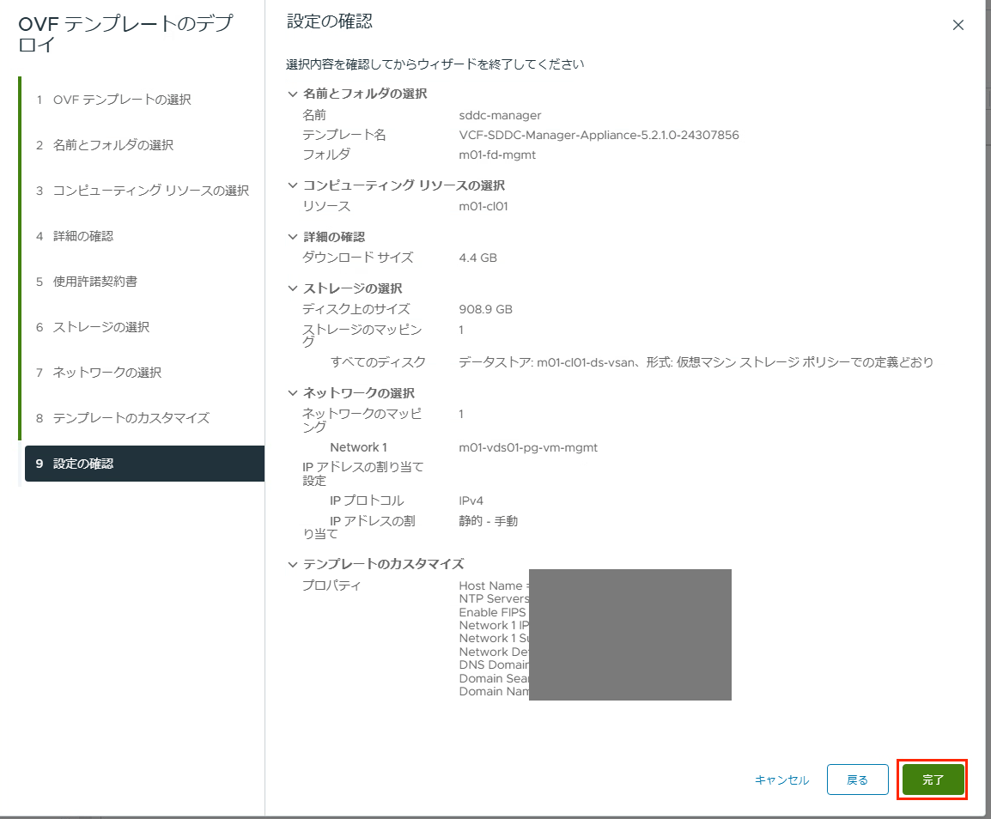This screenshot has height=819, width=991.
Task: Collapse the 名前とフォルダの選択 section
Action: (x=292, y=94)
